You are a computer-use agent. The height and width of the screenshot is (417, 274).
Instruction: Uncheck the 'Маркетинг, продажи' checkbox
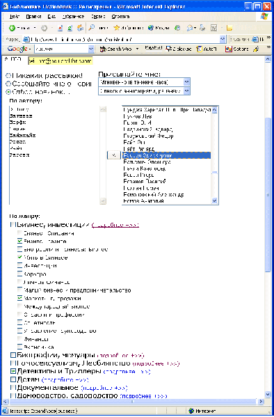[x=19, y=298]
